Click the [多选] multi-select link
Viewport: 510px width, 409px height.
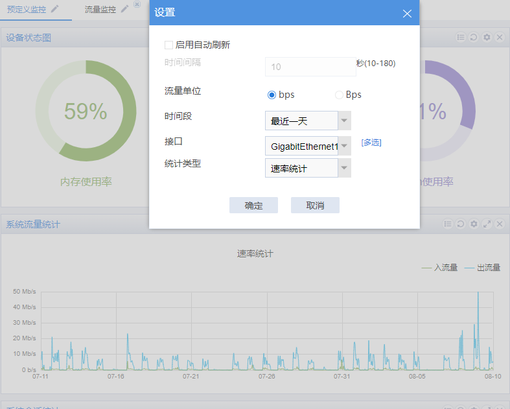coord(371,143)
